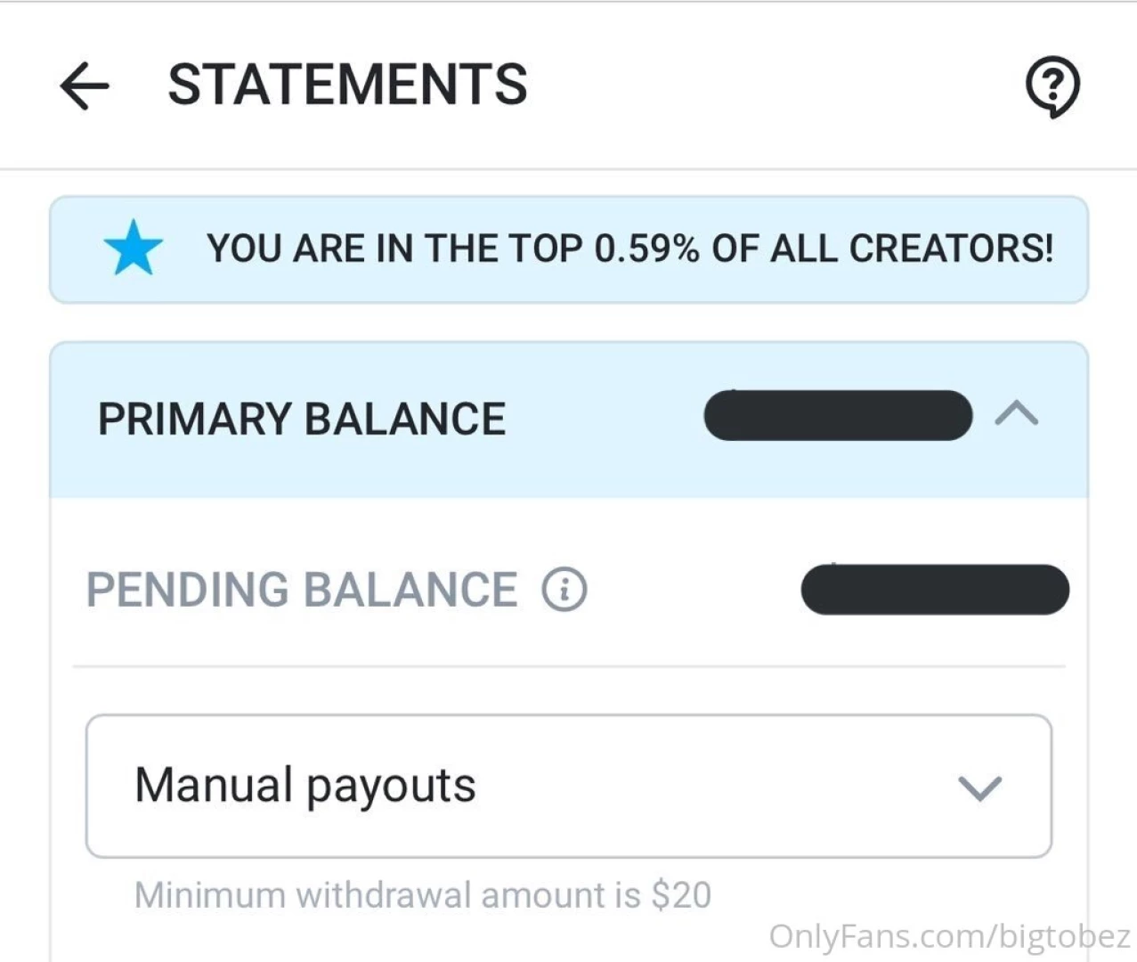Image resolution: width=1137 pixels, height=962 pixels.
Task: Click the "Manual payouts" text label
Action: point(305,786)
